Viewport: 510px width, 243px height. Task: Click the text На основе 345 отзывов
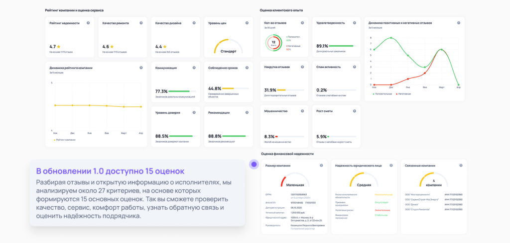[x=167, y=52]
